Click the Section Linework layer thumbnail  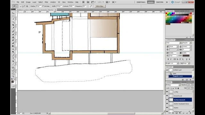(171, 100)
